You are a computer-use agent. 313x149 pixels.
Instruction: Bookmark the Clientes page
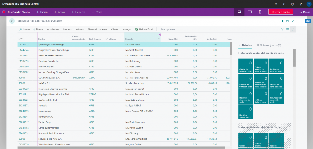click(282, 21)
